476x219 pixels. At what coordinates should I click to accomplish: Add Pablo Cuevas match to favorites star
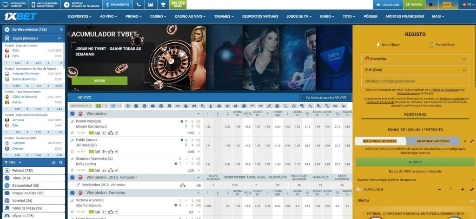point(72,152)
